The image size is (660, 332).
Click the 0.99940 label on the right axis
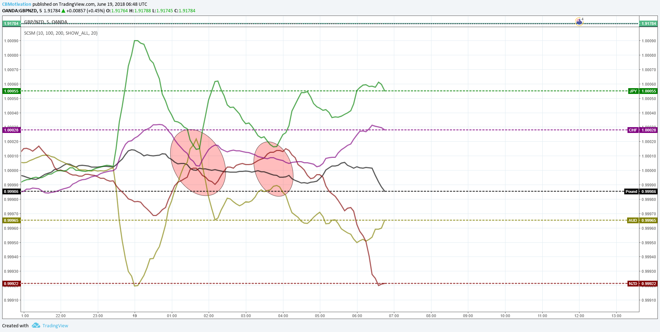(x=649, y=257)
